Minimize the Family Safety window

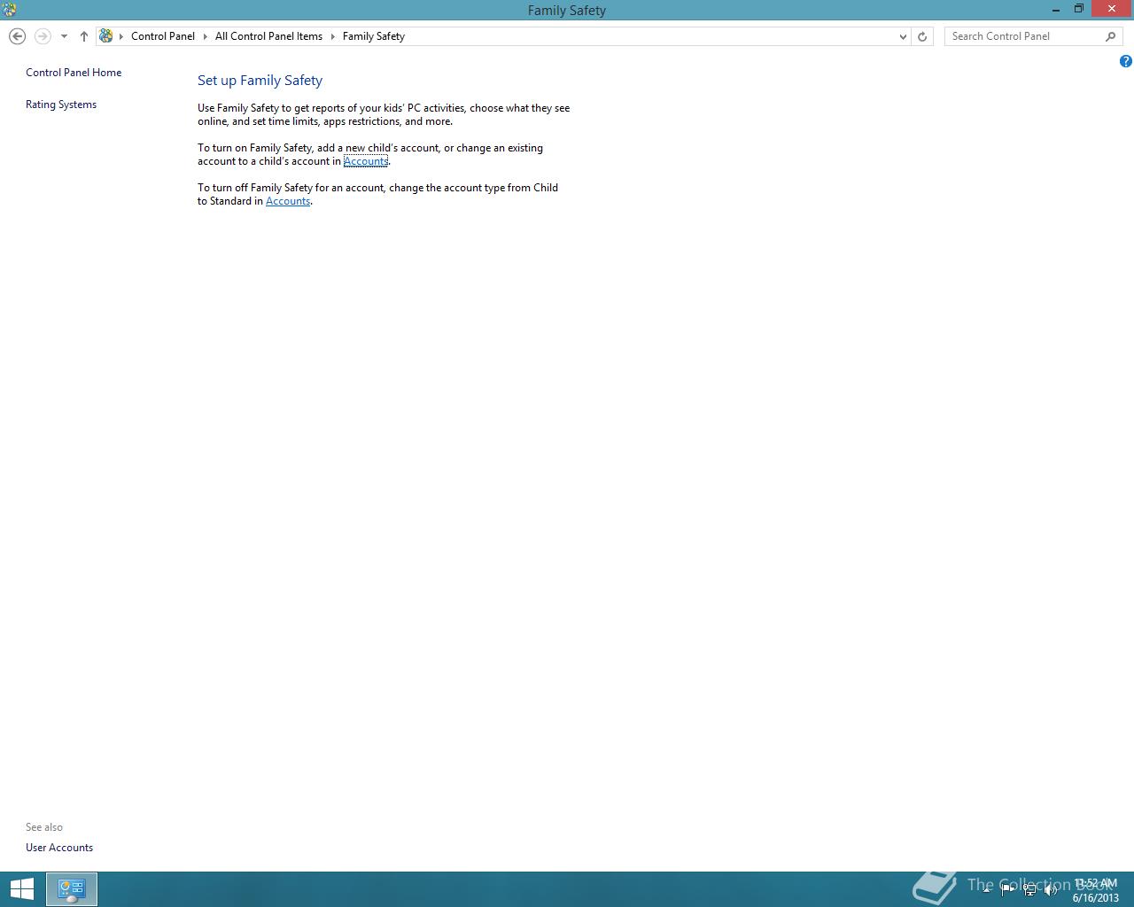pyautogui.click(x=1056, y=10)
